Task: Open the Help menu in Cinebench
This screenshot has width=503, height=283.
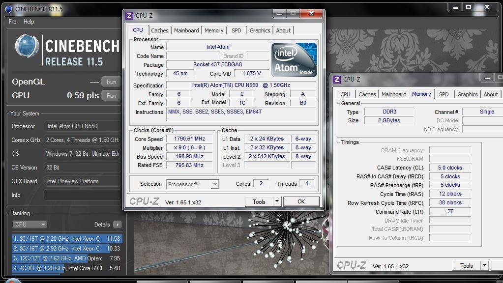Action: tap(29, 22)
